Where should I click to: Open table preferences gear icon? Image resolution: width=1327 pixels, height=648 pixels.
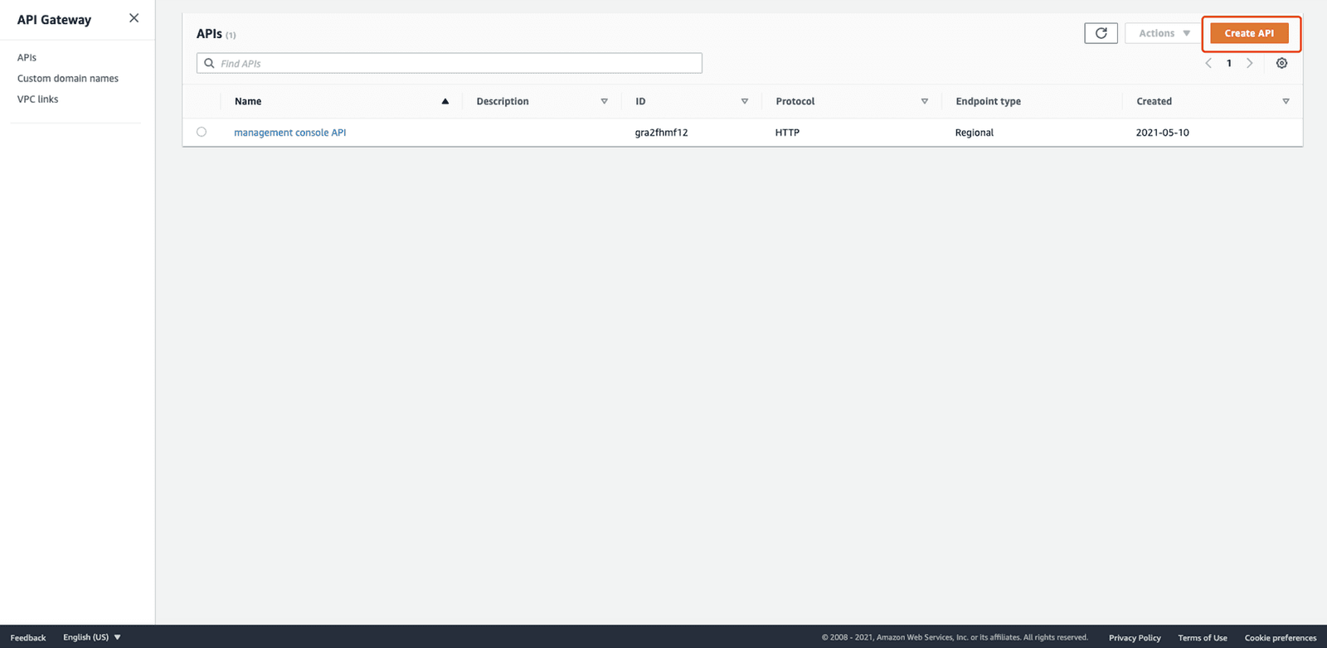(1281, 63)
